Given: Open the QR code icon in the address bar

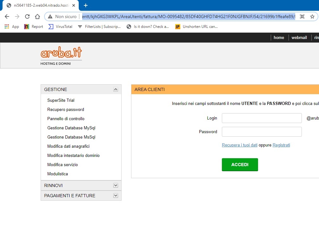Looking at the screenshot, I should coord(302,16).
